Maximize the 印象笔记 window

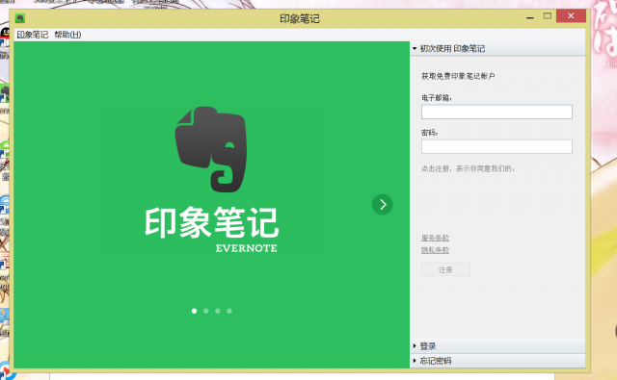(548, 16)
